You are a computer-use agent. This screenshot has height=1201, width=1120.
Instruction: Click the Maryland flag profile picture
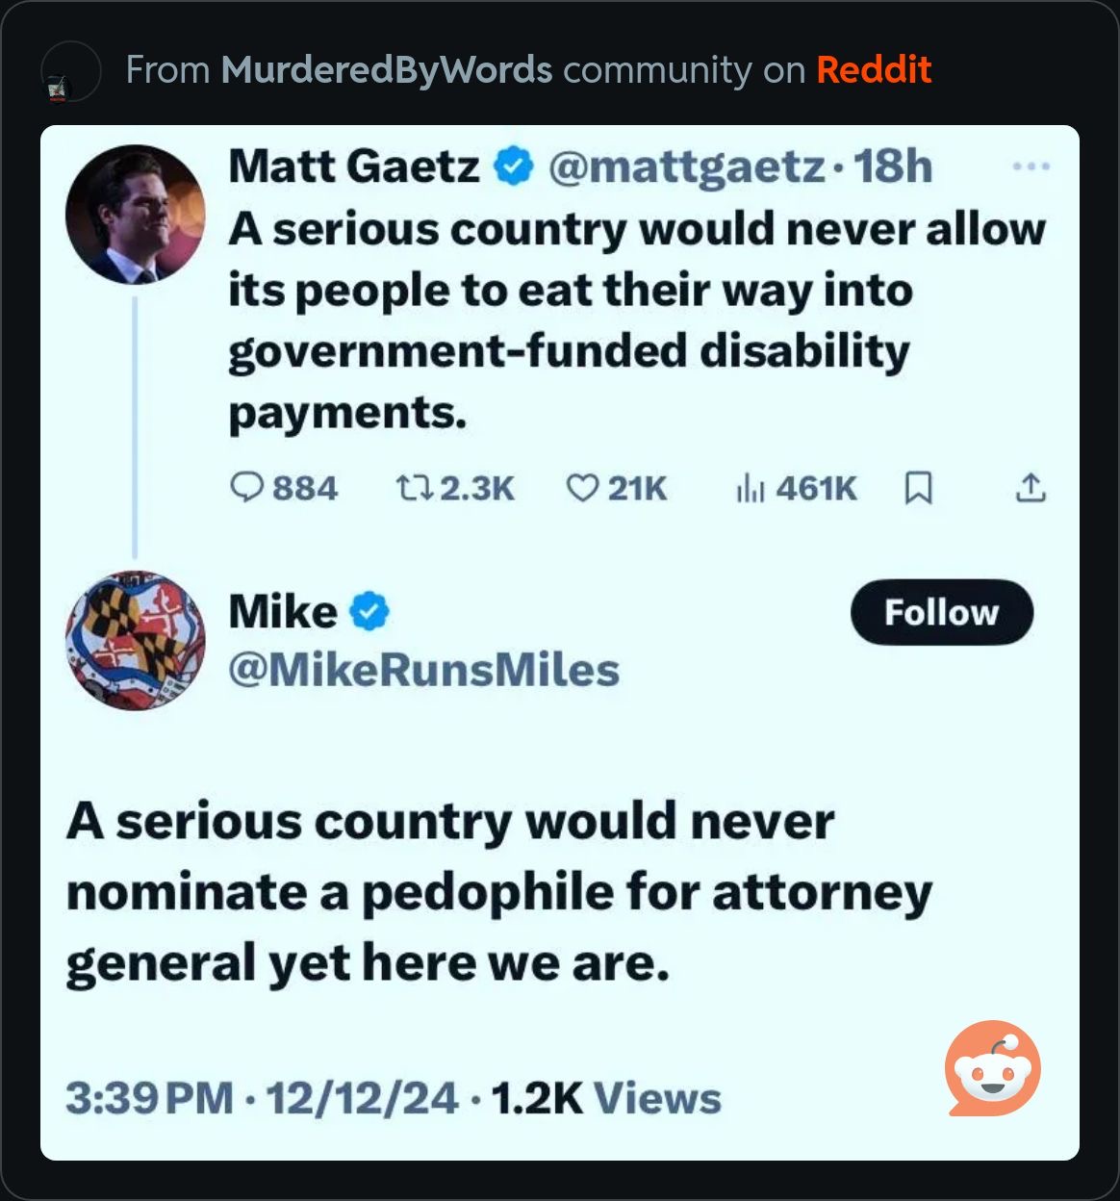pos(136,641)
